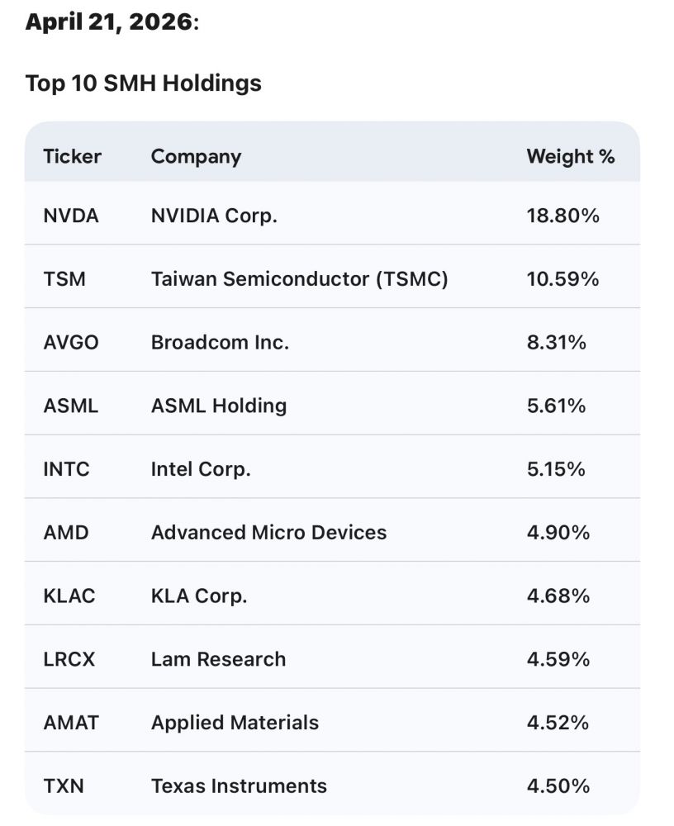Image resolution: width=674 pixels, height=826 pixels.
Task: Select the KLAC ticker cell
Action: pos(69,596)
